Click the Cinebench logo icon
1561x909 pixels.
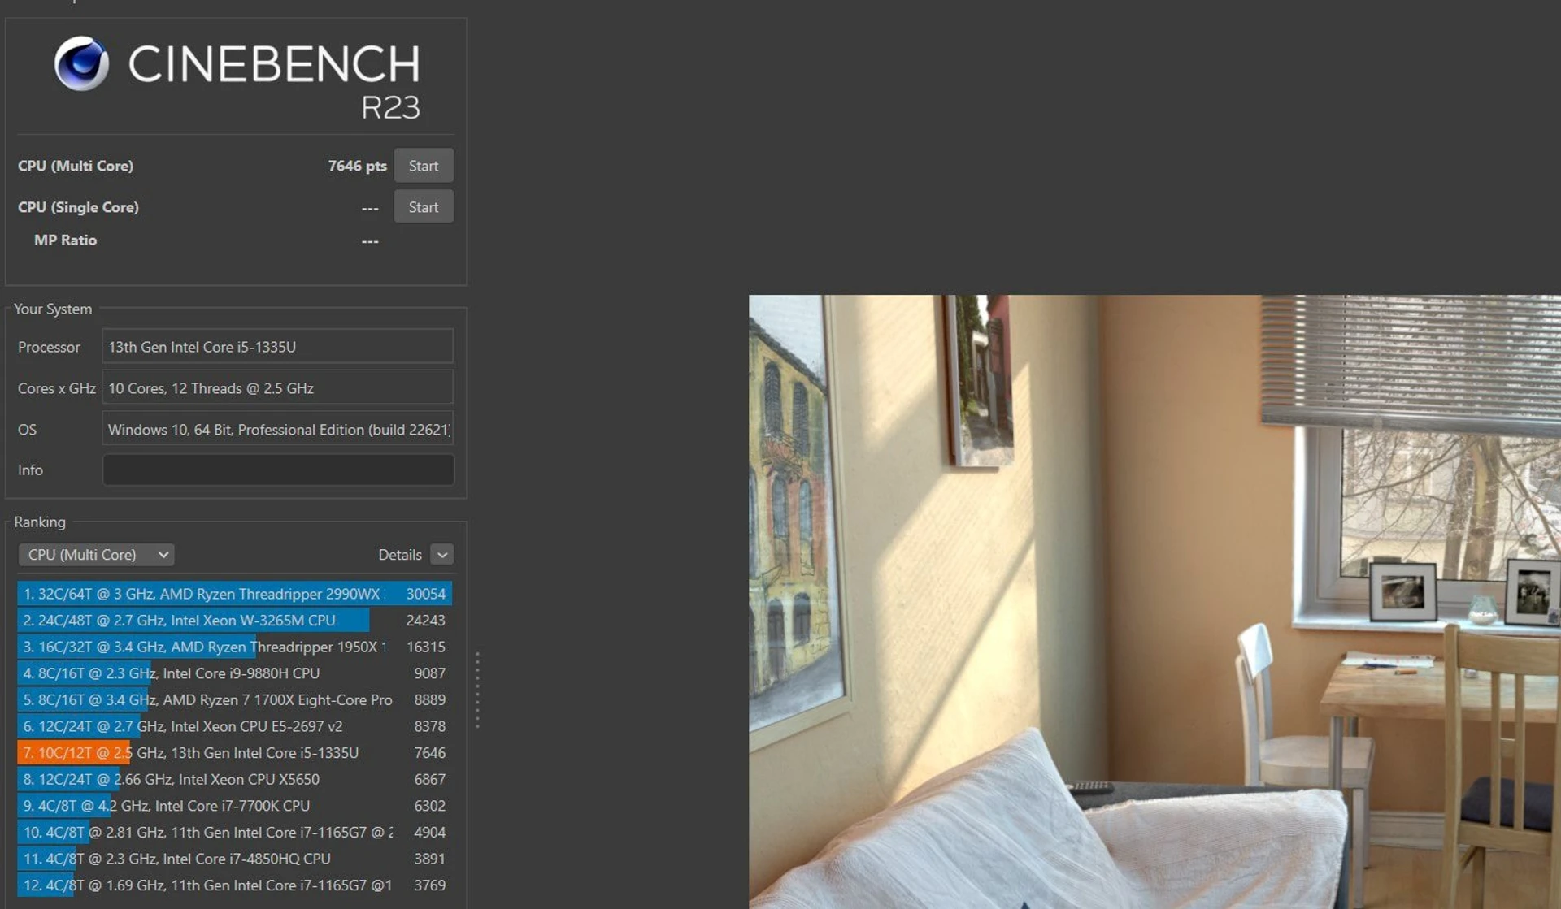coord(81,63)
